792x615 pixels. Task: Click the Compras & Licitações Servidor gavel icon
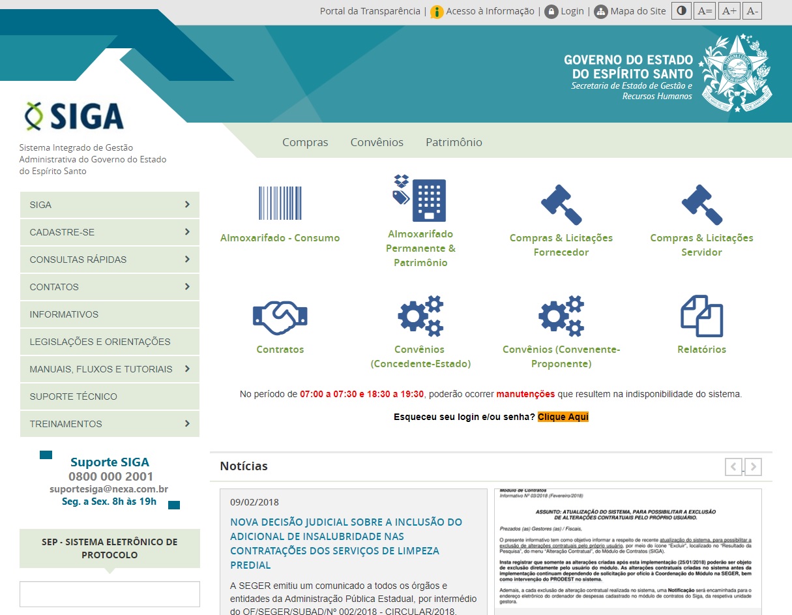(x=701, y=204)
